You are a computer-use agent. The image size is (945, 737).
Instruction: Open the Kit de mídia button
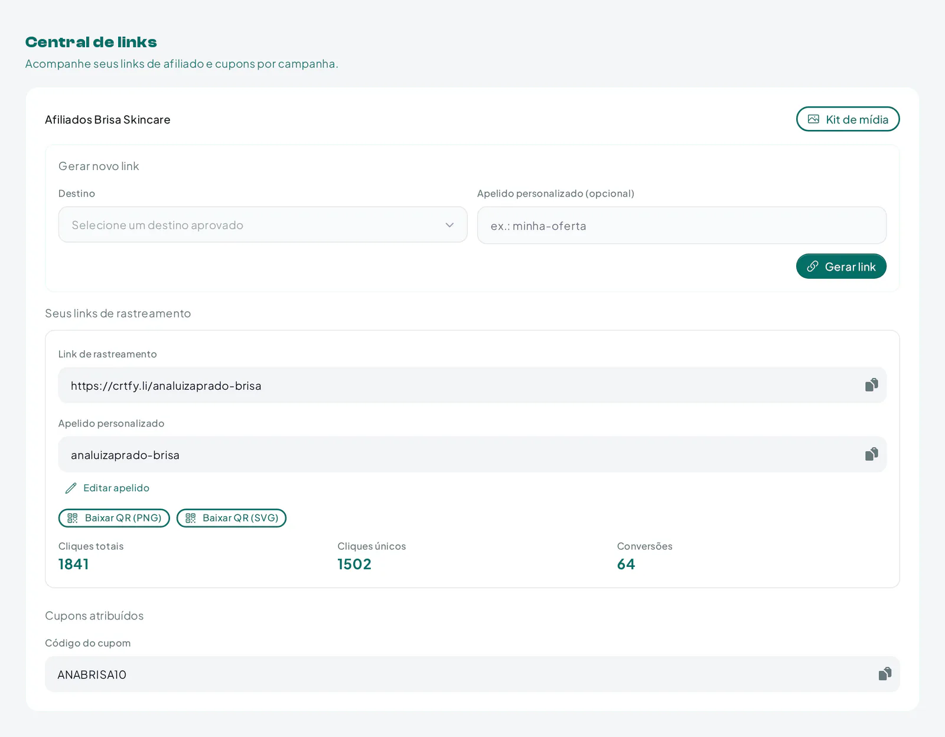click(x=848, y=119)
